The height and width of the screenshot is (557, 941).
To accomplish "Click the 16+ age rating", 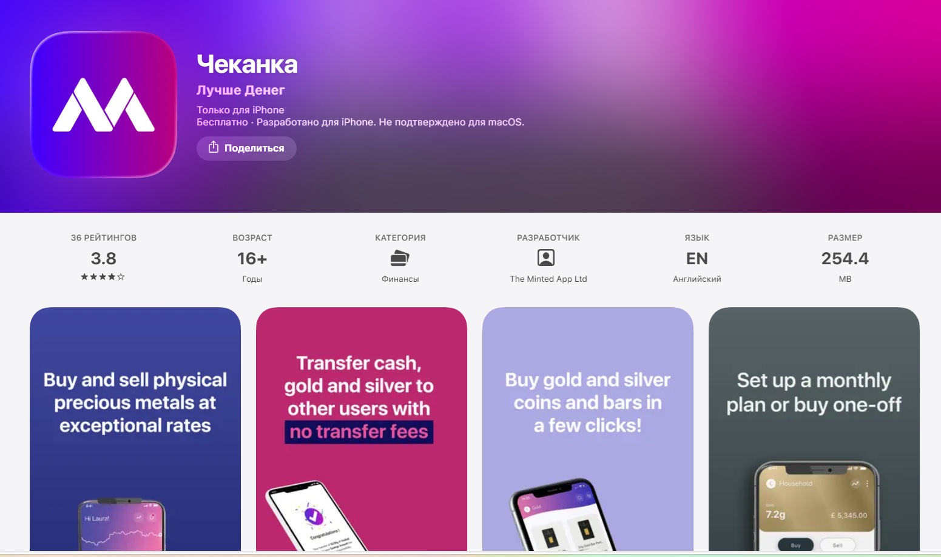I will click(252, 259).
